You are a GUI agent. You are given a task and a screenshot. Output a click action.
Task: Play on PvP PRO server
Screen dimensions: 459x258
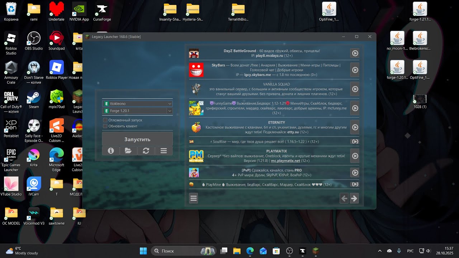[355, 172]
